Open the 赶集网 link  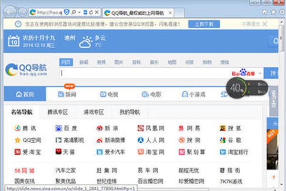point(107,171)
